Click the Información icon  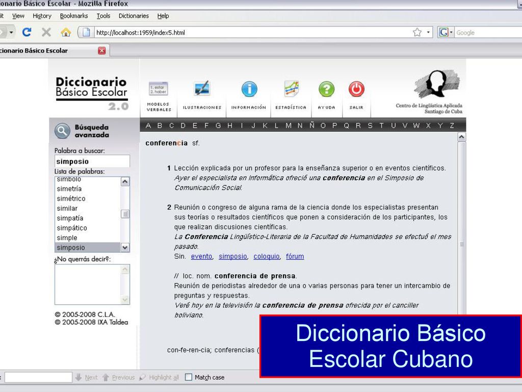click(249, 89)
